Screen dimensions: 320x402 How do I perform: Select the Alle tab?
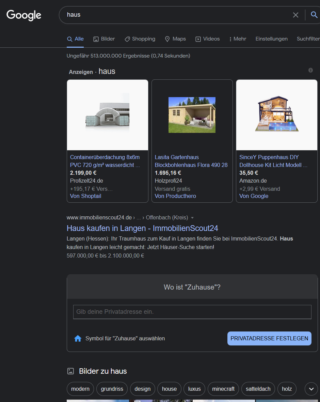75,39
